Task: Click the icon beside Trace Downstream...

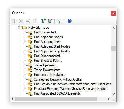Action: (30, 70)
